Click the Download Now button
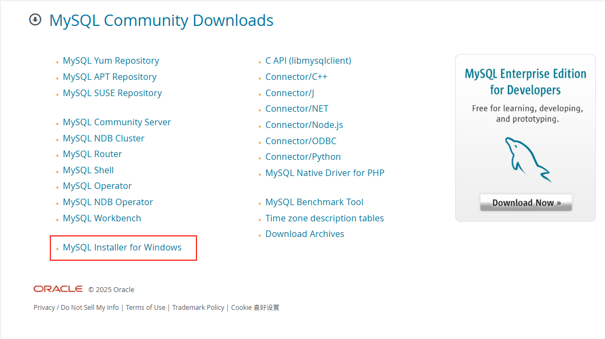 526,203
